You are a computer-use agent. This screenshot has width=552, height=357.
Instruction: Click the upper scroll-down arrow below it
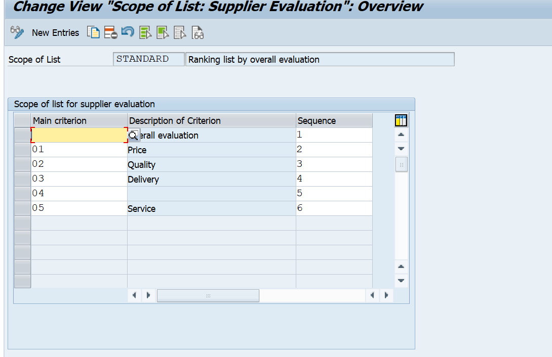point(401,149)
